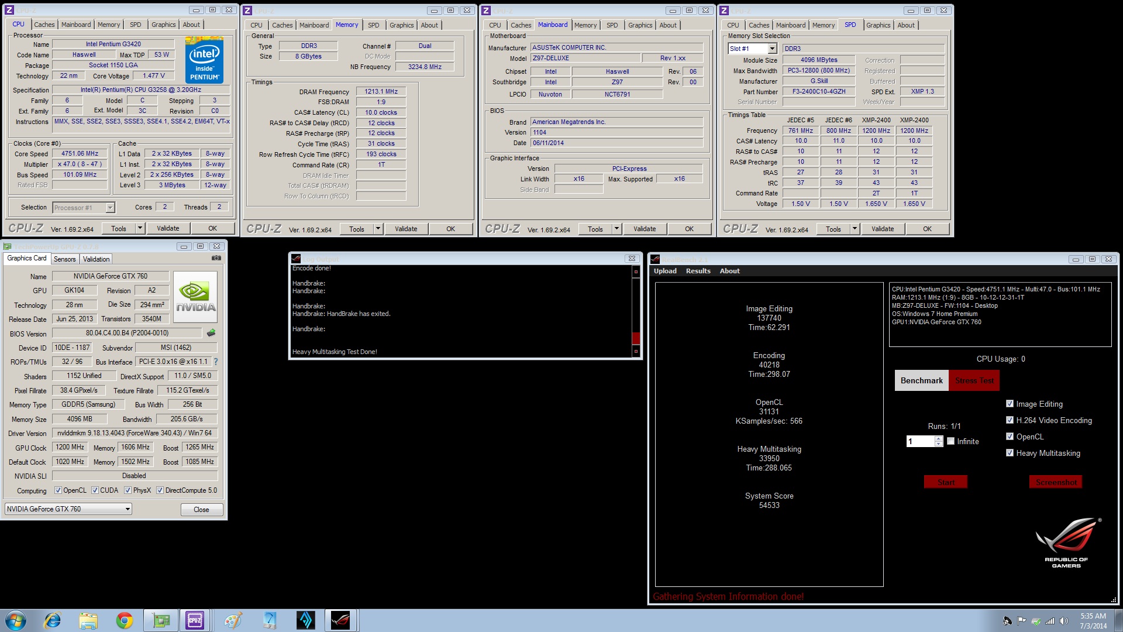Image resolution: width=1123 pixels, height=632 pixels.
Task: Click the Log Output scroll down arrow
Action: (636, 351)
